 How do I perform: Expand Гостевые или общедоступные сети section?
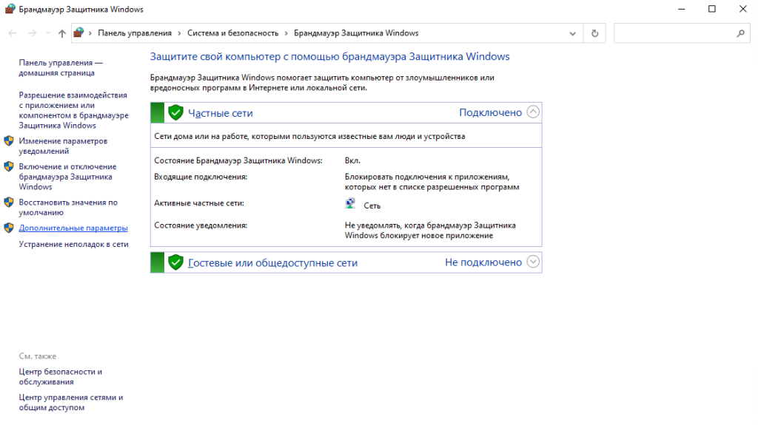[533, 262]
